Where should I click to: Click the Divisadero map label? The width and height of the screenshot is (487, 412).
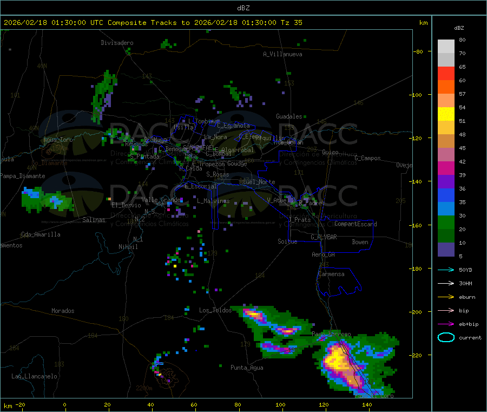click(x=117, y=43)
